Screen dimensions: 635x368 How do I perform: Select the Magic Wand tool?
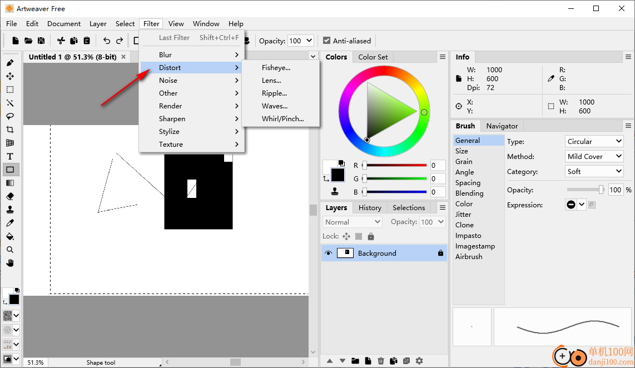click(x=10, y=103)
